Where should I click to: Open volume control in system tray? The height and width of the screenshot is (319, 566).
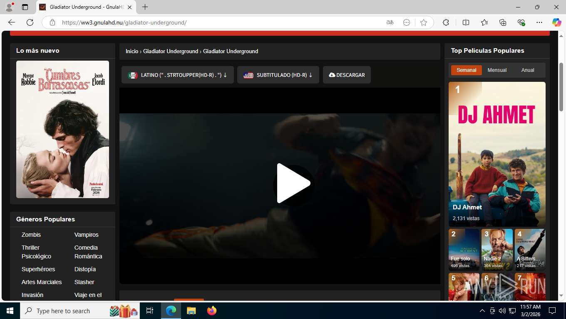click(502, 311)
